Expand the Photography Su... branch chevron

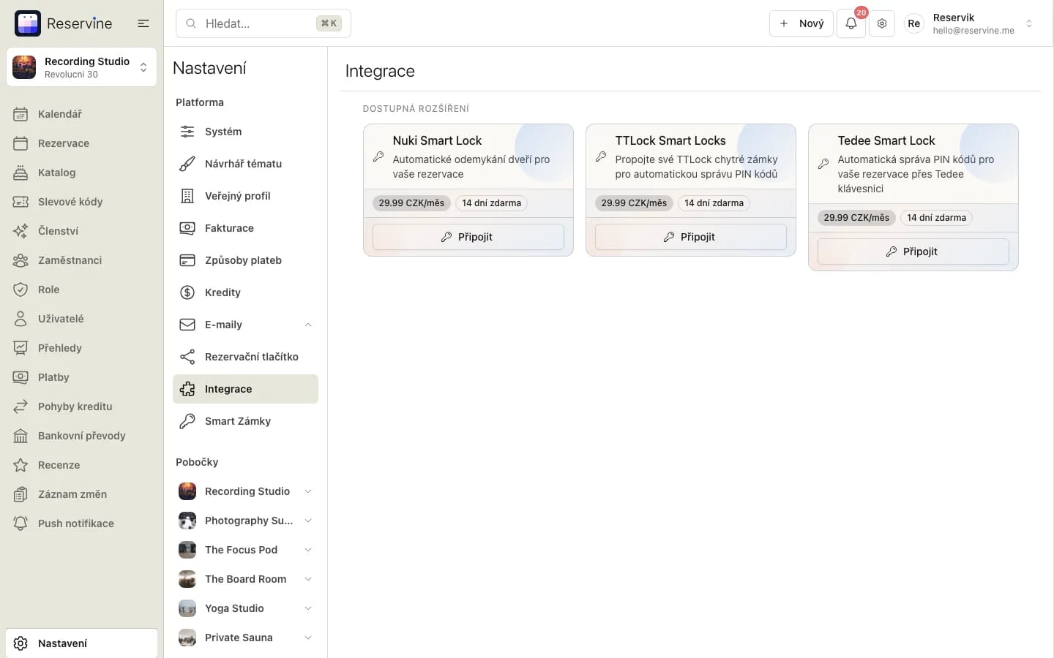tap(308, 521)
